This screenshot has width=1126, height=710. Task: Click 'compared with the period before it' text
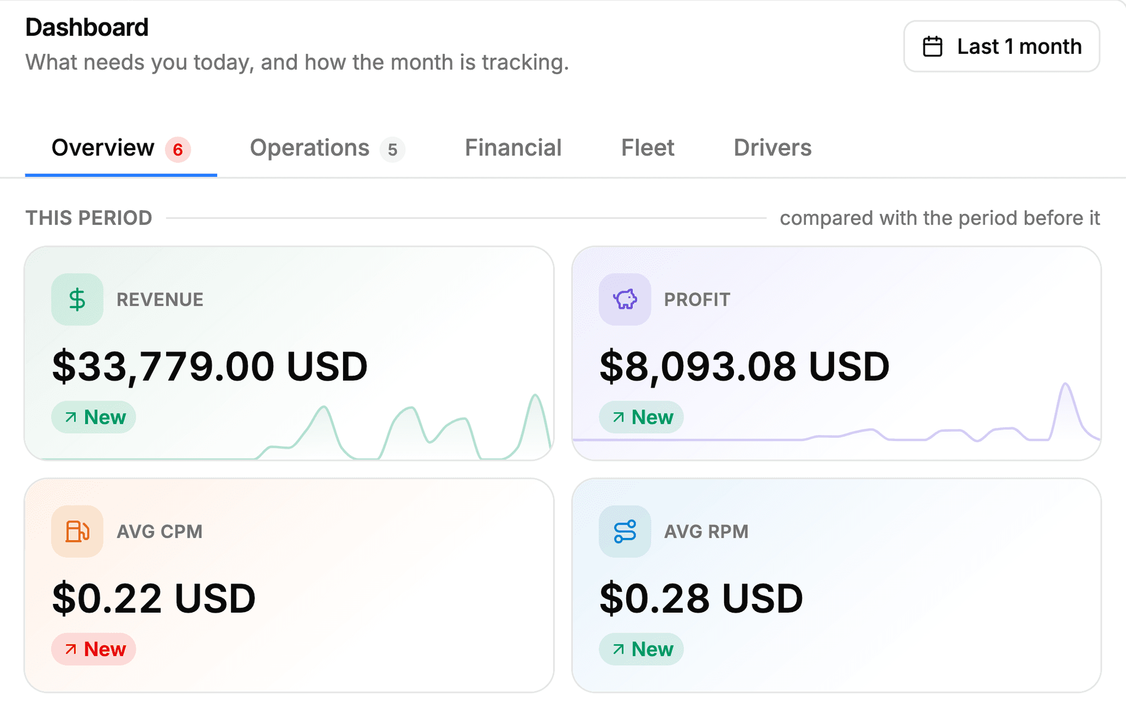pyautogui.click(x=940, y=218)
